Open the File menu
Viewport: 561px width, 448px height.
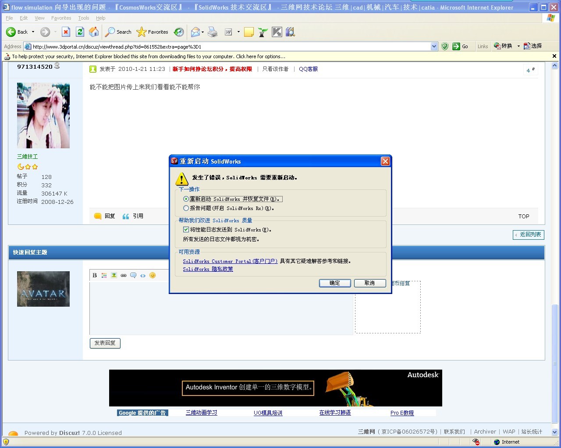pos(9,18)
